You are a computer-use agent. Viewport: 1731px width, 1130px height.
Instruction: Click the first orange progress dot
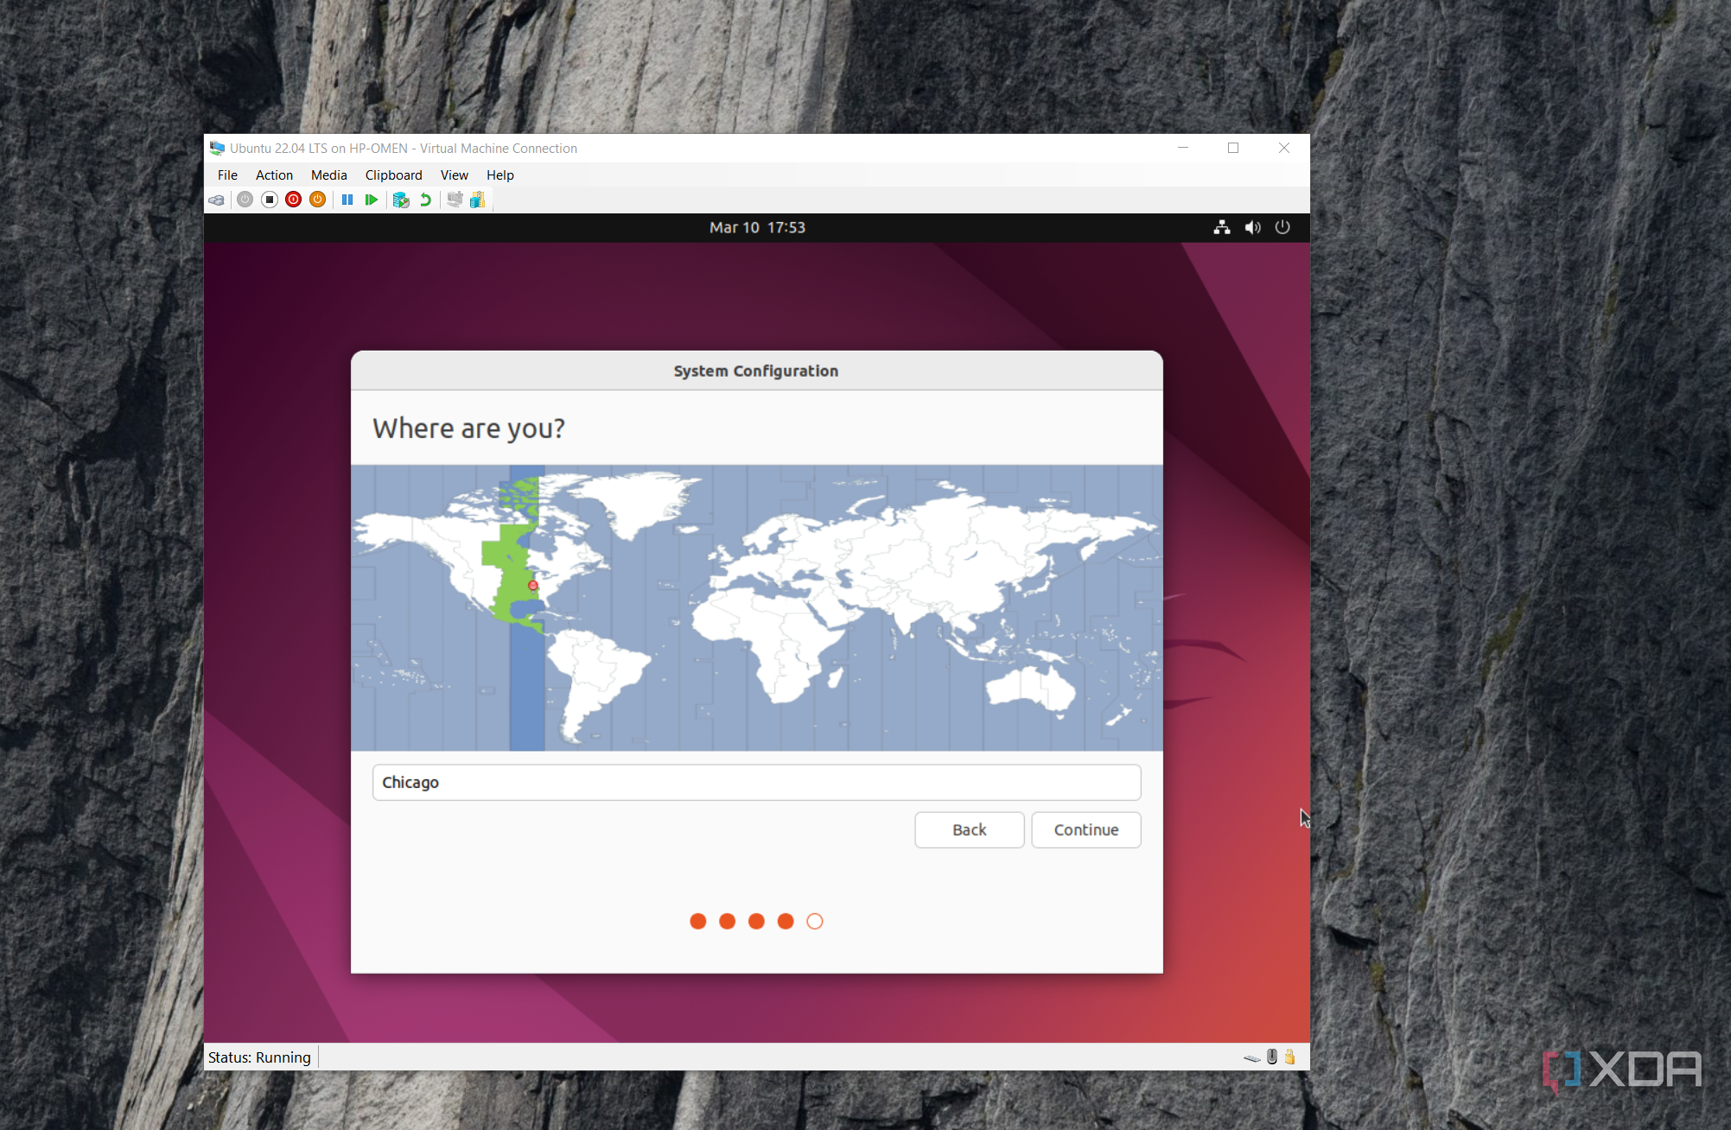pos(698,922)
